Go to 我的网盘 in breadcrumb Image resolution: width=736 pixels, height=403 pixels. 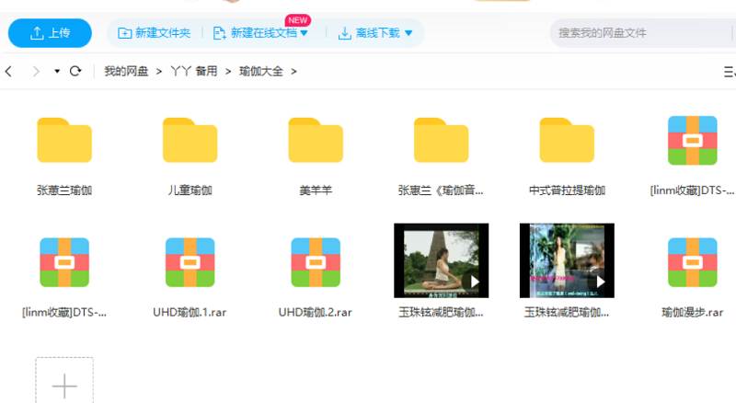pos(126,71)
